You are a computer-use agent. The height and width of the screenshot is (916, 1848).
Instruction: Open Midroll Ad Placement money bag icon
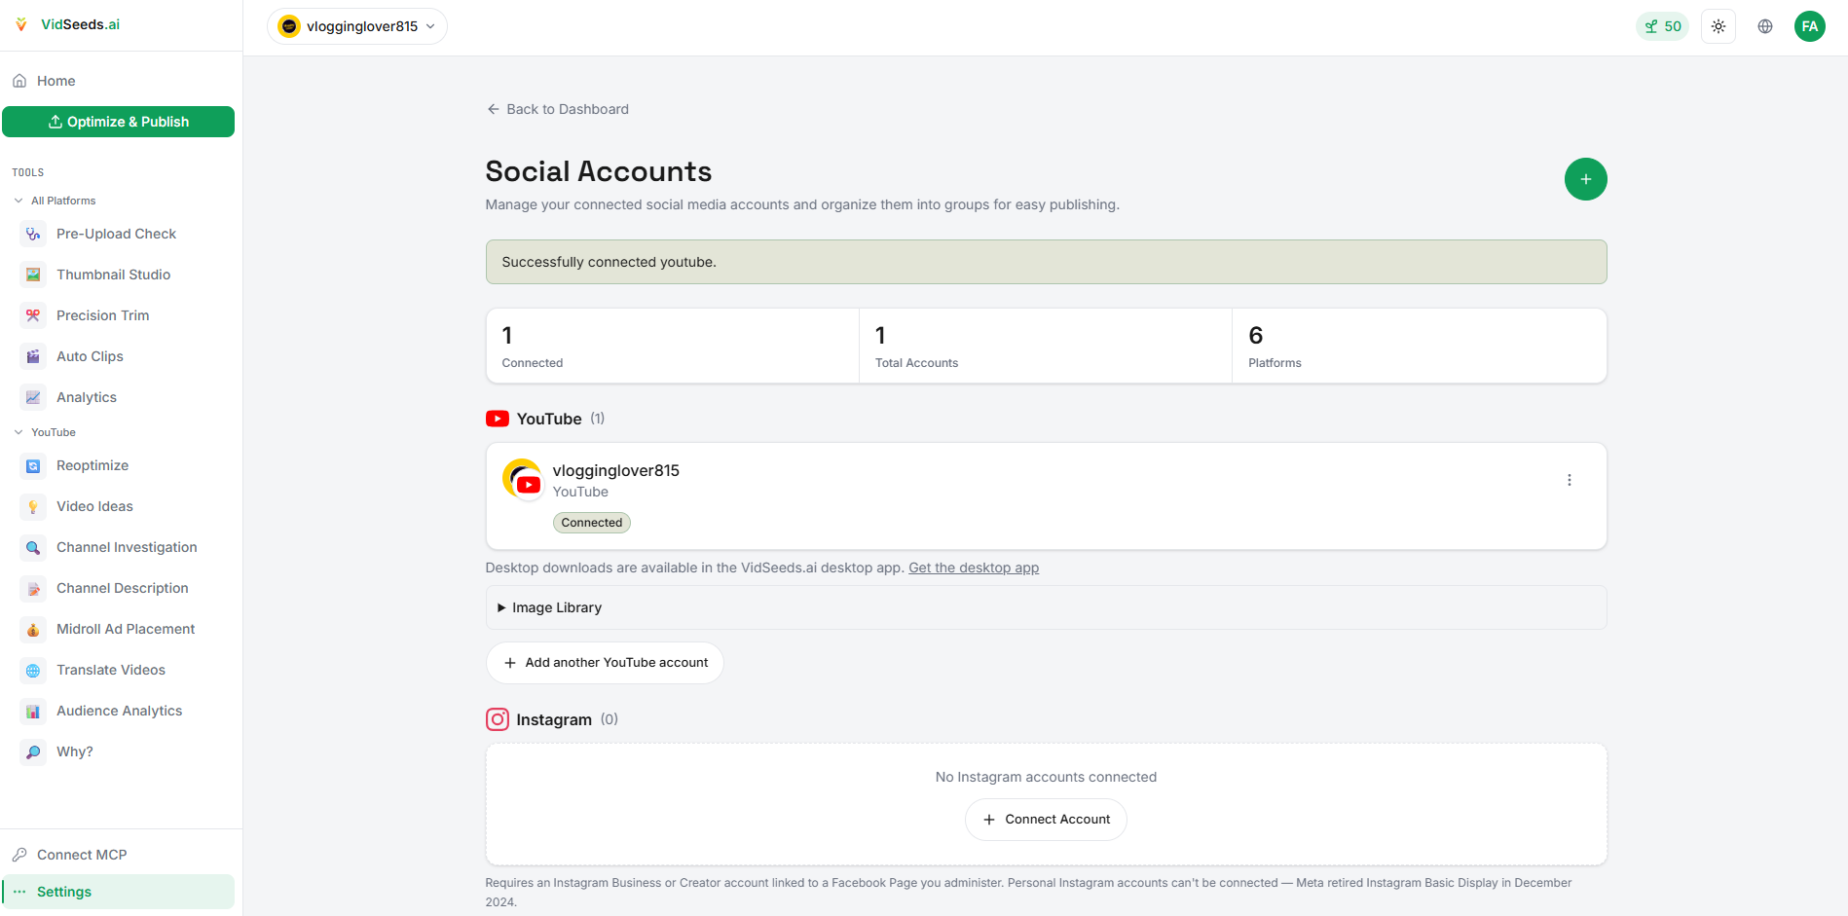pos(33,629)
